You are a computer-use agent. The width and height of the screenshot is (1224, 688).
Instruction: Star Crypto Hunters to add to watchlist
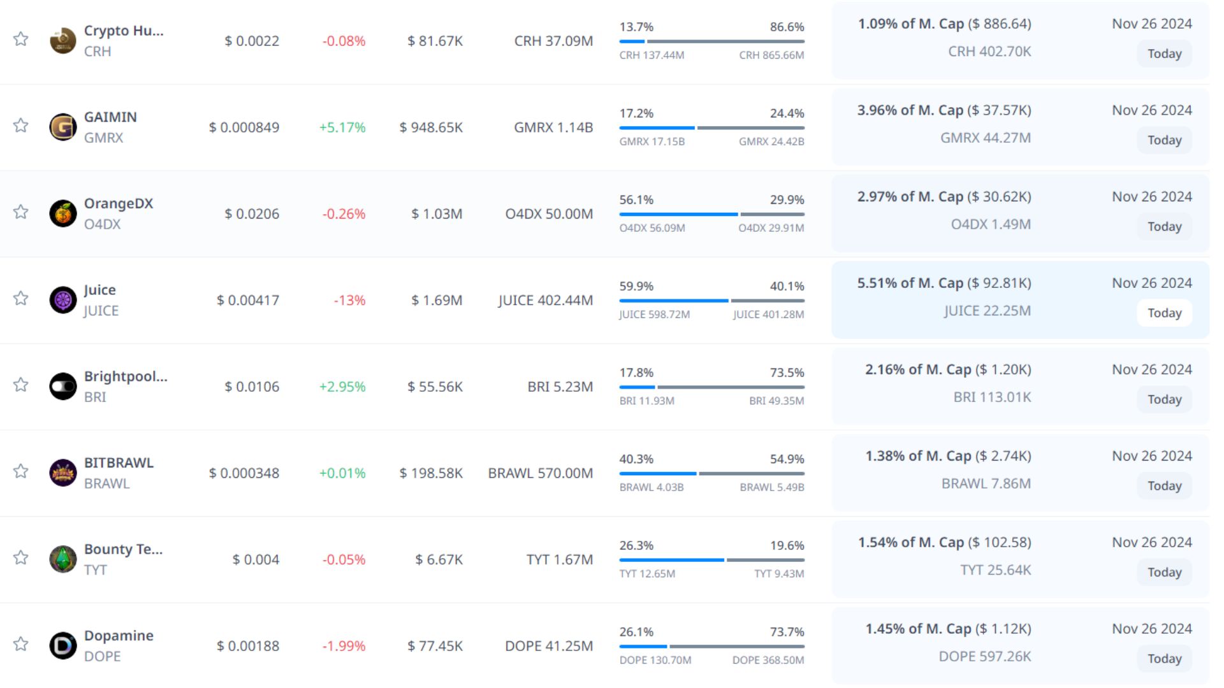pyautogui.click(x=21, y=39)
